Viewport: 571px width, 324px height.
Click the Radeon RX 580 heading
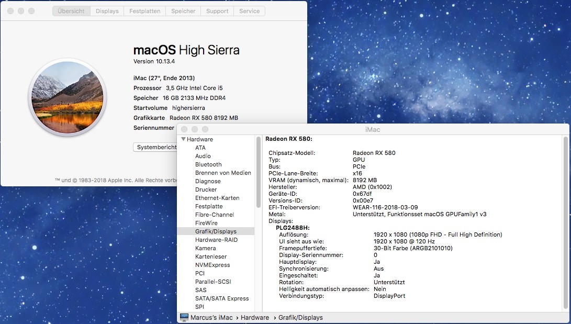(289, 139)
